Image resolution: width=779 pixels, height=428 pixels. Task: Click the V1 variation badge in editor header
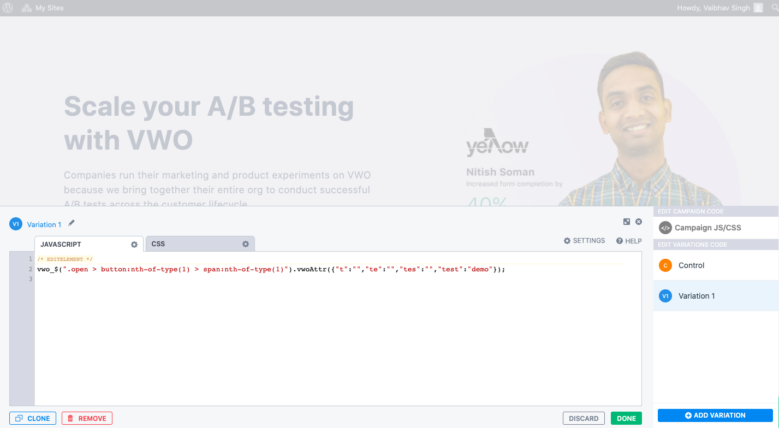(16, 224)
